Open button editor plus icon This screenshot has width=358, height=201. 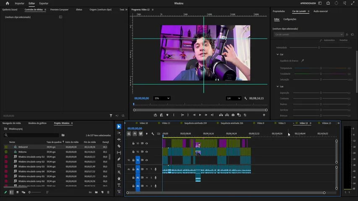(264, 115)
